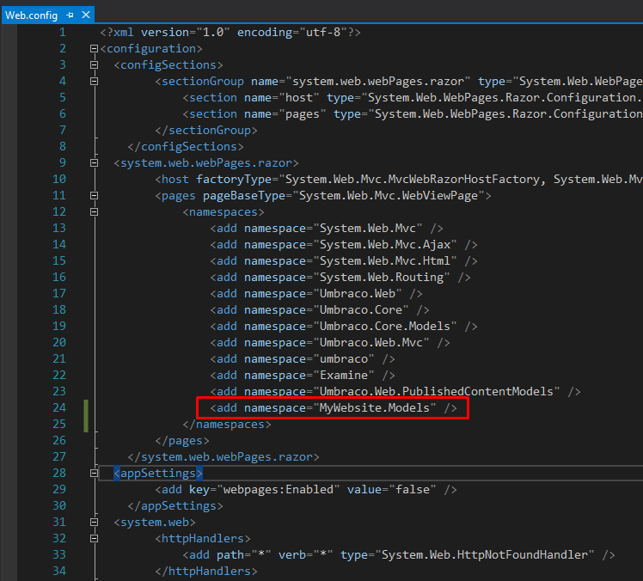Click the closing namespaces tag on line 25
Image resolution: width=643 pixels, height=581 pixels.
pyautogui.click(x=227, y=425)
